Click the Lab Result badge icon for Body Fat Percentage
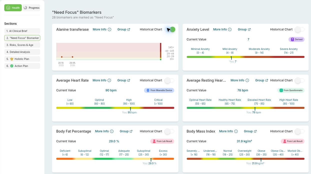The height and width of the screenshot is (174, 311). [154, 141]
